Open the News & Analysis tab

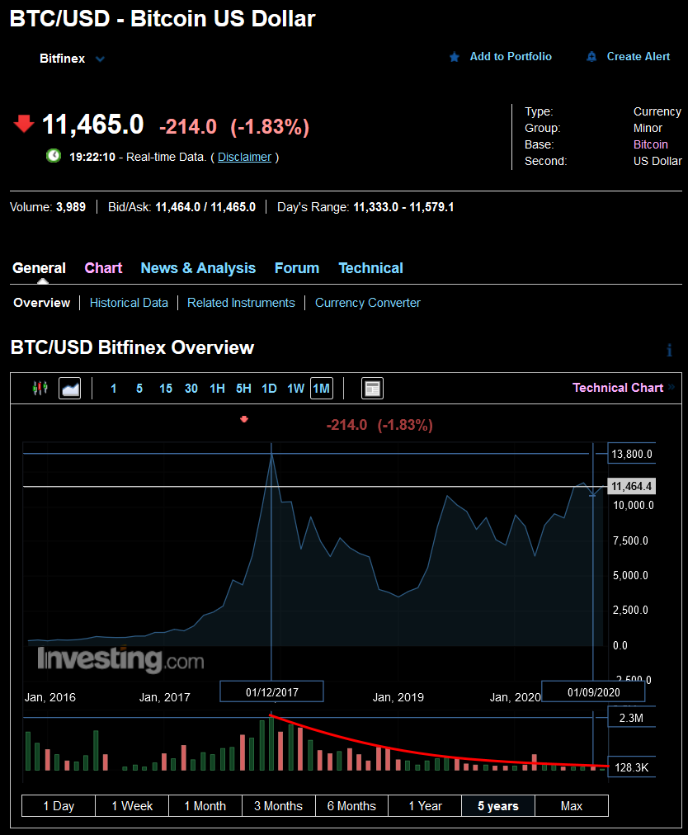pyautogui.click(x=198, y=268)
